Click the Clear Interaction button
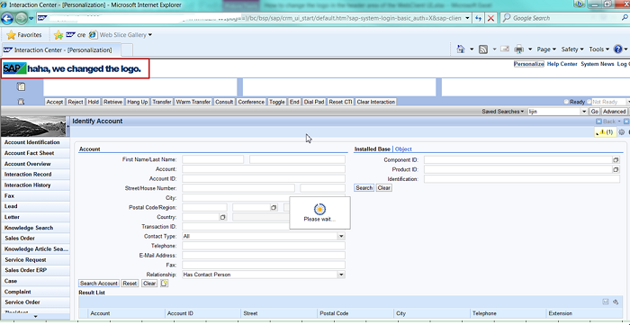Image resolution: width=630 pixels, height=325 pixels. [x=375, y=102]
